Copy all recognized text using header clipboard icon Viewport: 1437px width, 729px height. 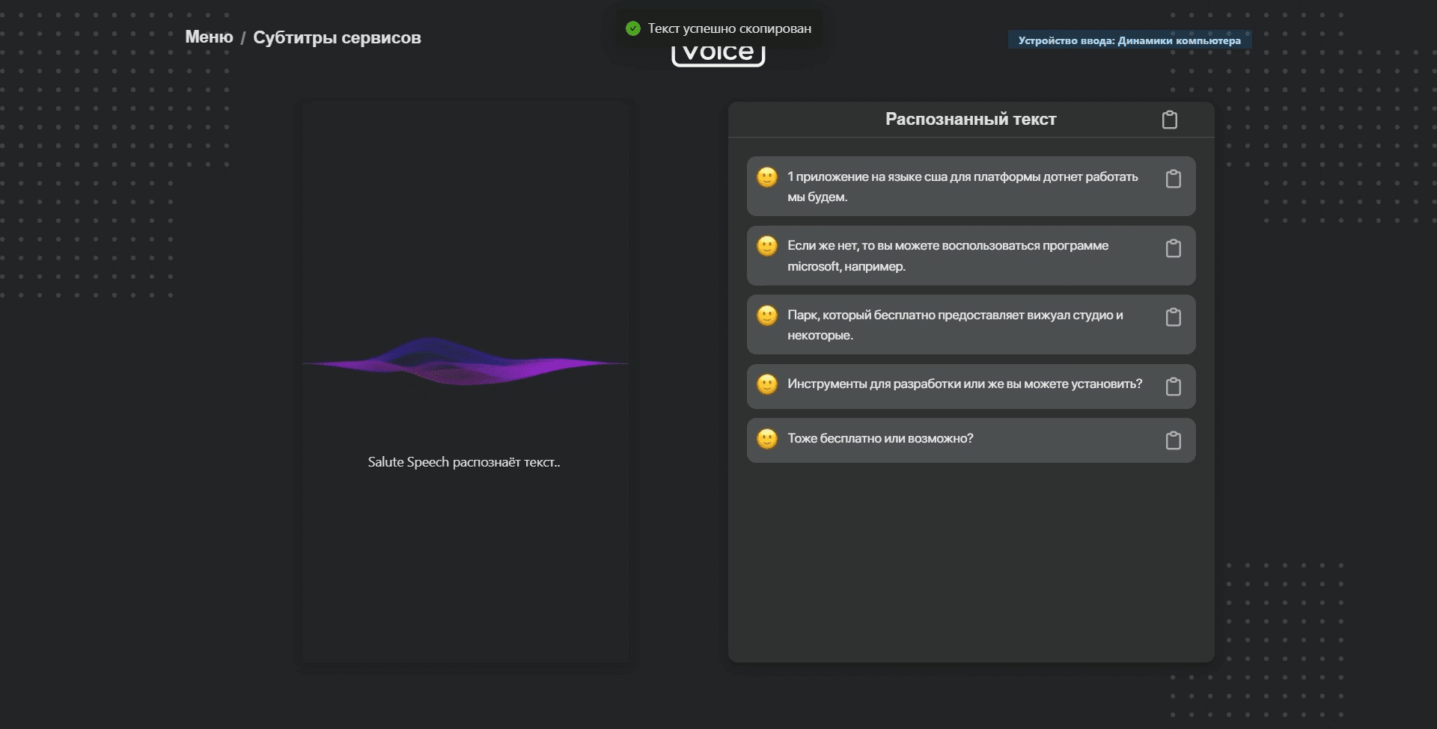pyautogui.click(x=1169, y=120)
